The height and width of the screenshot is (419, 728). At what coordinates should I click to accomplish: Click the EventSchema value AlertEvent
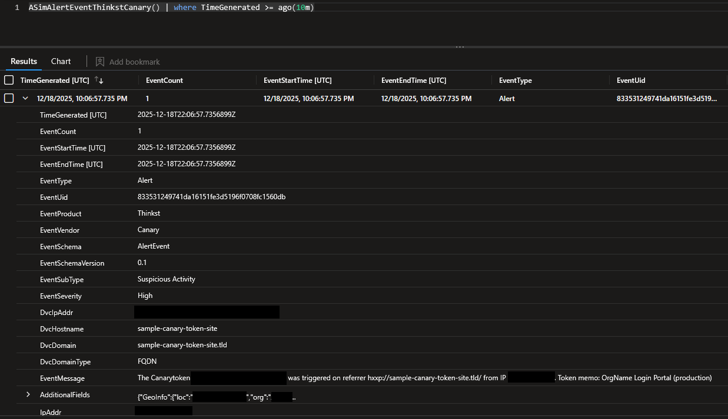[154, 246]
